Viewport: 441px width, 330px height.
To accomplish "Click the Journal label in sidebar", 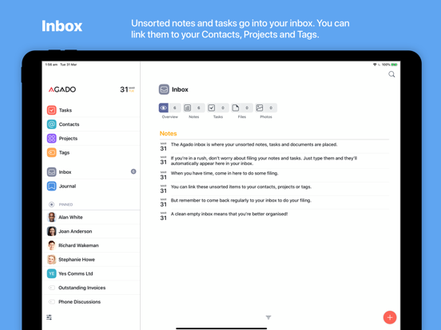I will click(x=67, y=187).
